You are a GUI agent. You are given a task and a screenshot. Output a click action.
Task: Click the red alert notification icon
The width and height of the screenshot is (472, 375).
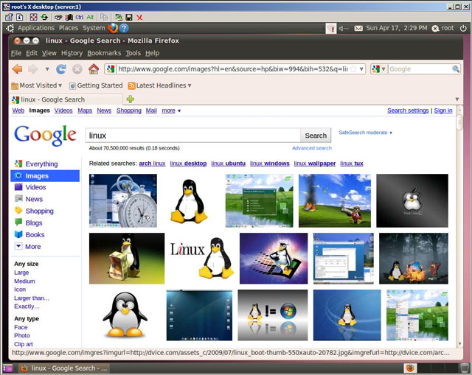(331, 29)
